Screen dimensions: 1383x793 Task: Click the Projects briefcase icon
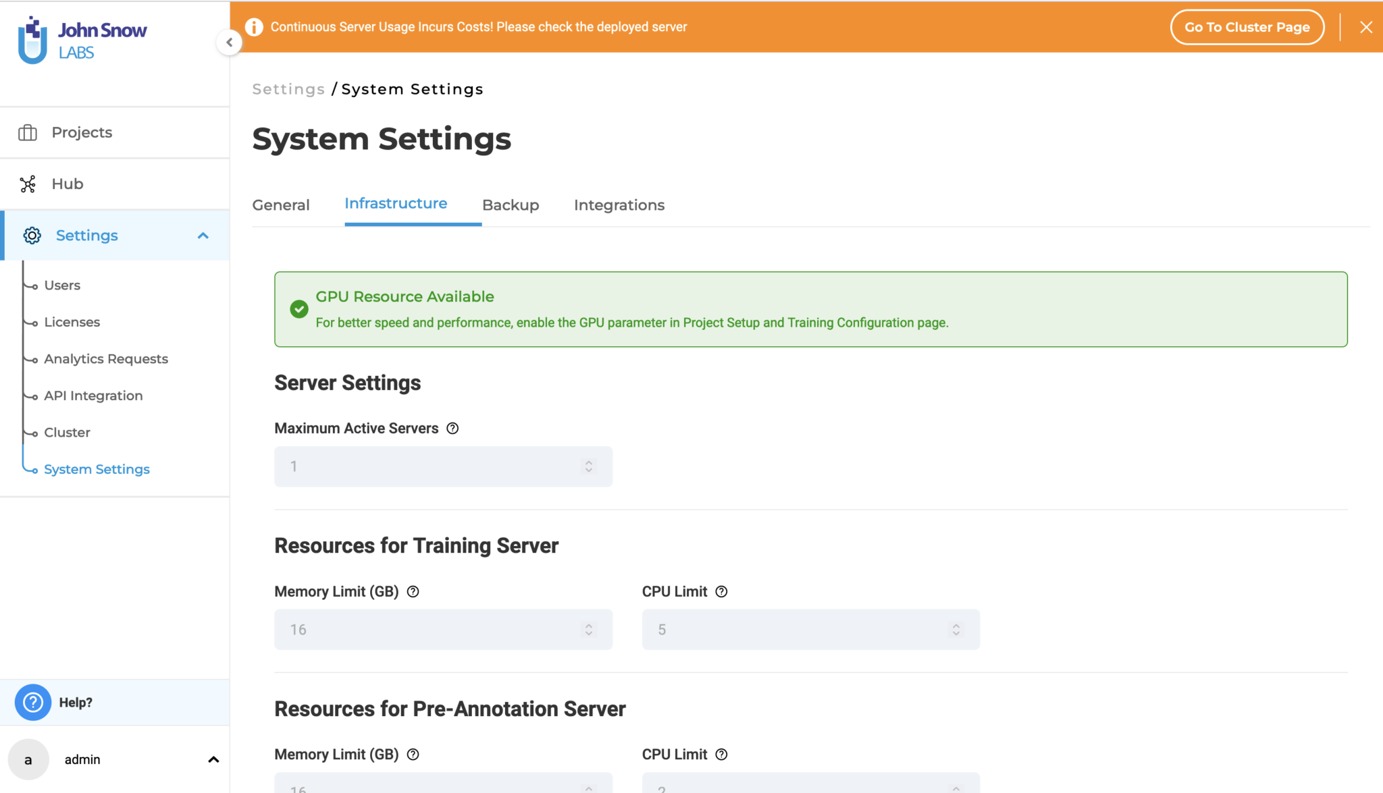tap(28, 132)
